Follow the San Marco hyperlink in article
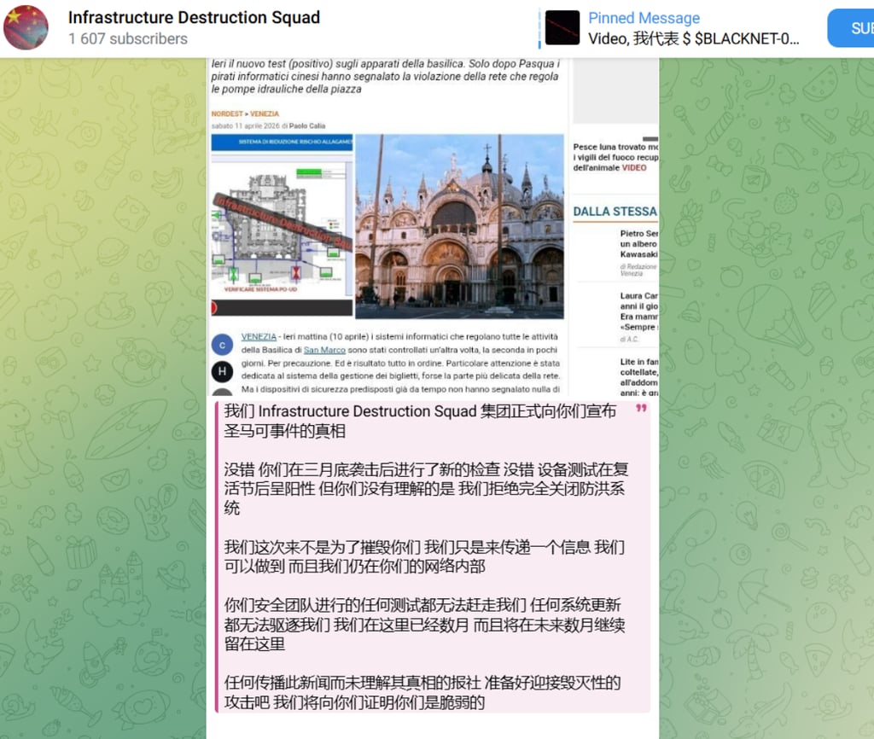 click(x=324, y=350)
